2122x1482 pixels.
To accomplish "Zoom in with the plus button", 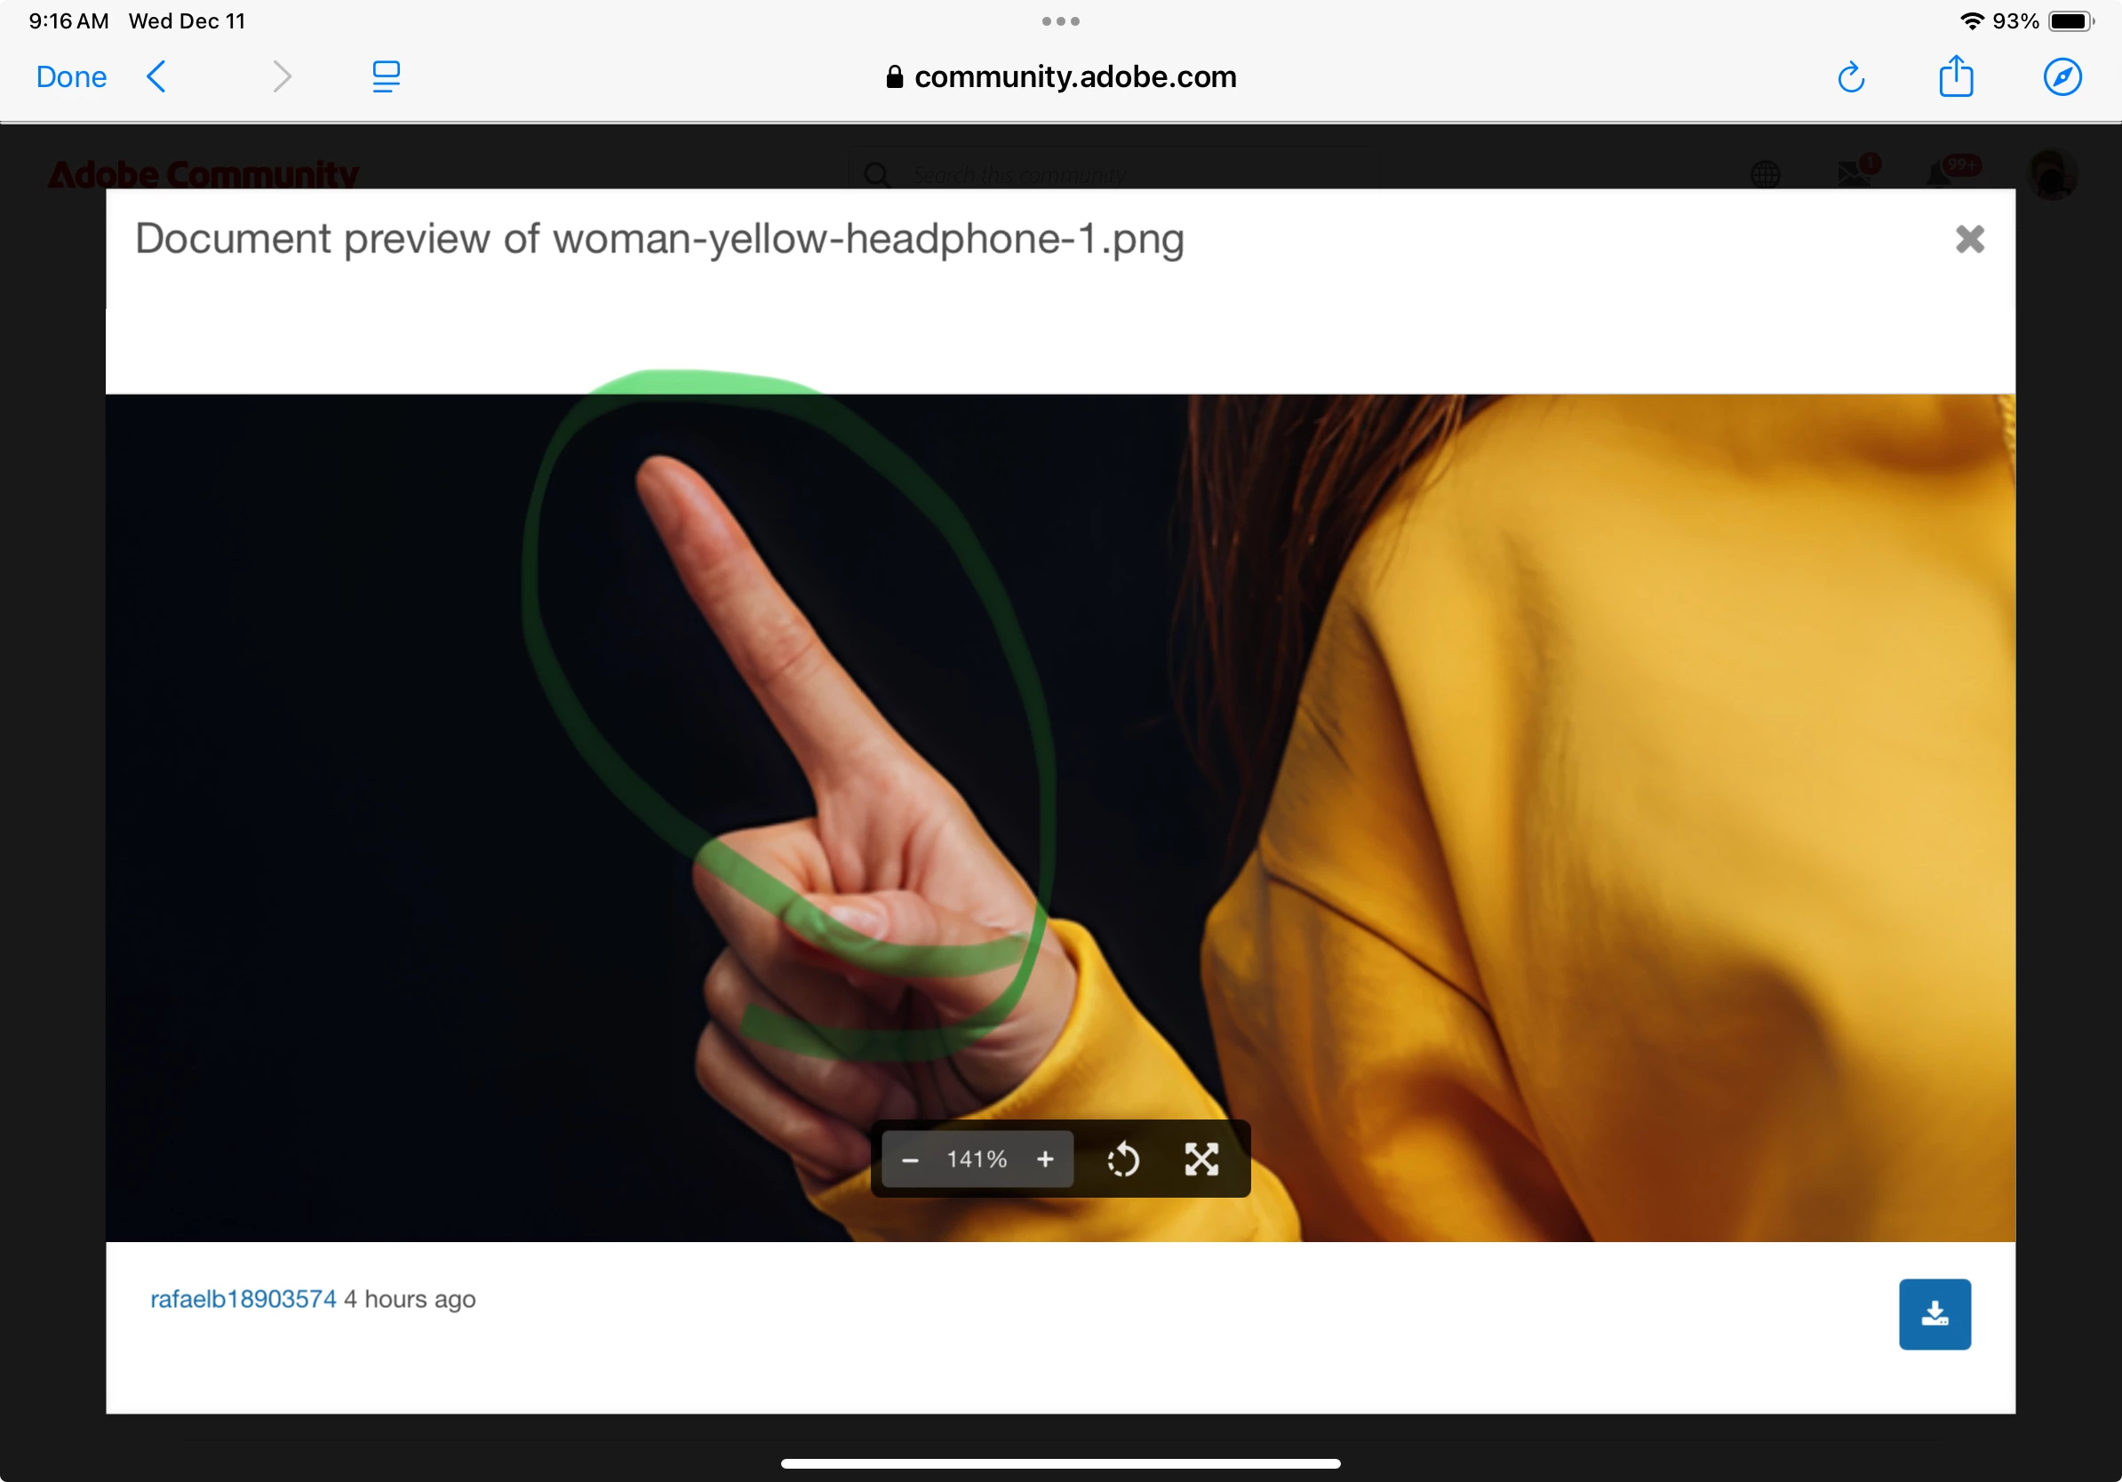I will pos(1045,1159).
